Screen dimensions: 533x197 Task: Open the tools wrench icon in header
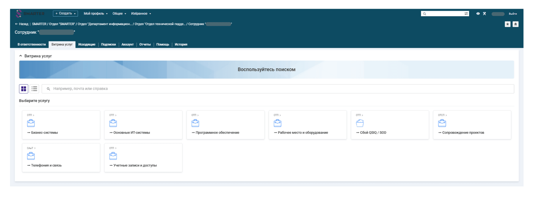click(485, 14)
